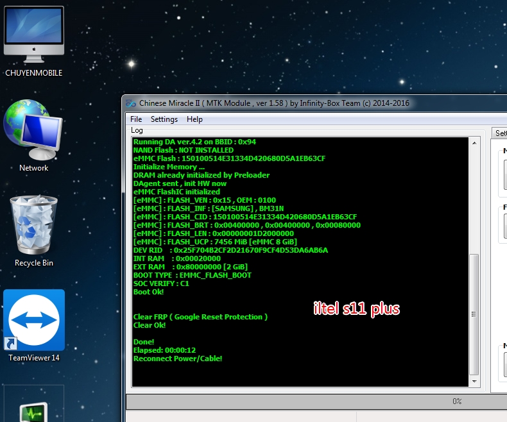The image size is (507, 422).
Task: Click the 'NAND Flash : NOT INSTALLED' line
Action: coord(184,150)
